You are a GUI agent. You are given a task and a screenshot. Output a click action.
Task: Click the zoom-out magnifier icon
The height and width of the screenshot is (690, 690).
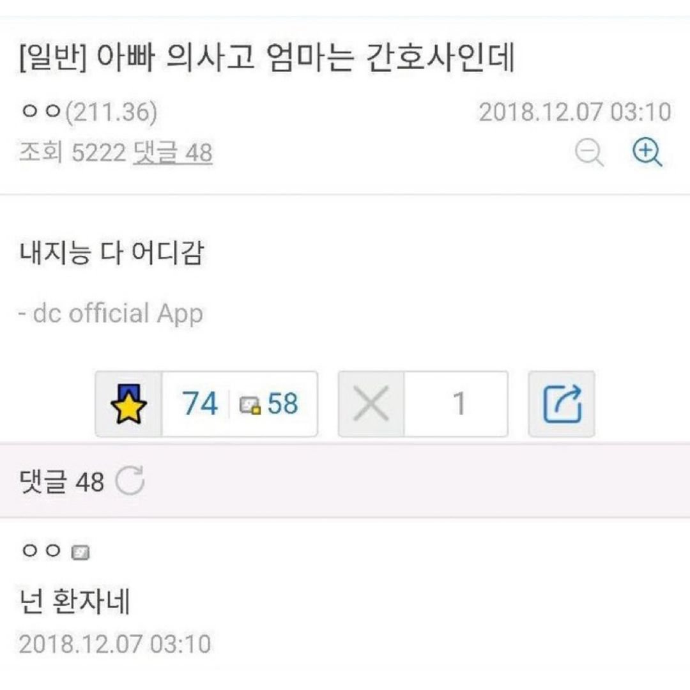click(x=589, y=152)
